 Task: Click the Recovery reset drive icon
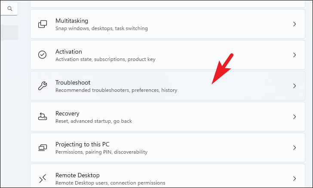coord(43,116)
